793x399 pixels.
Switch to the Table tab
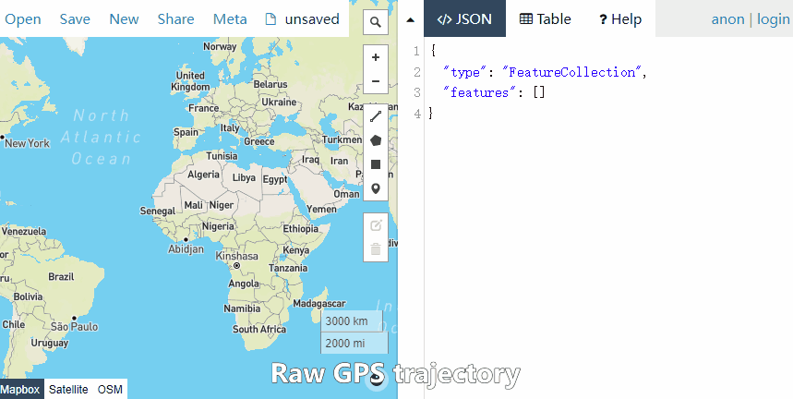(546, 18)
